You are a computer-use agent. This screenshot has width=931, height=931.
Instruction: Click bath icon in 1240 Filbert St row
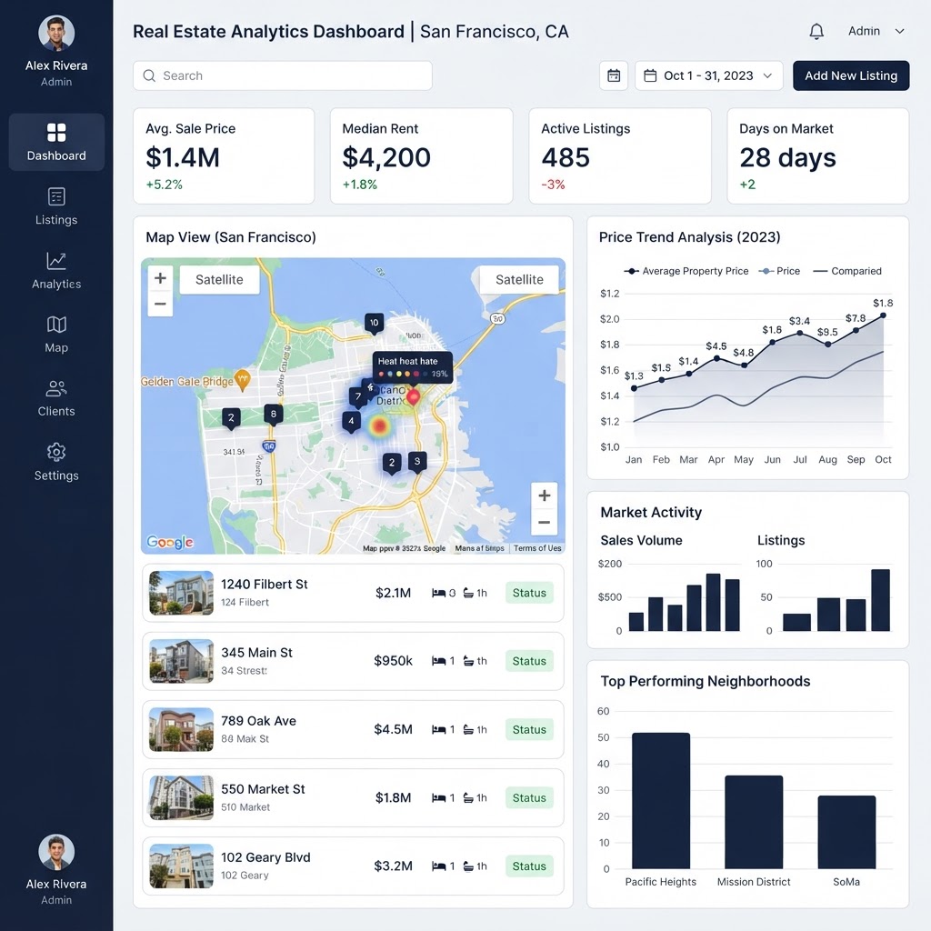tap(468, 593)
